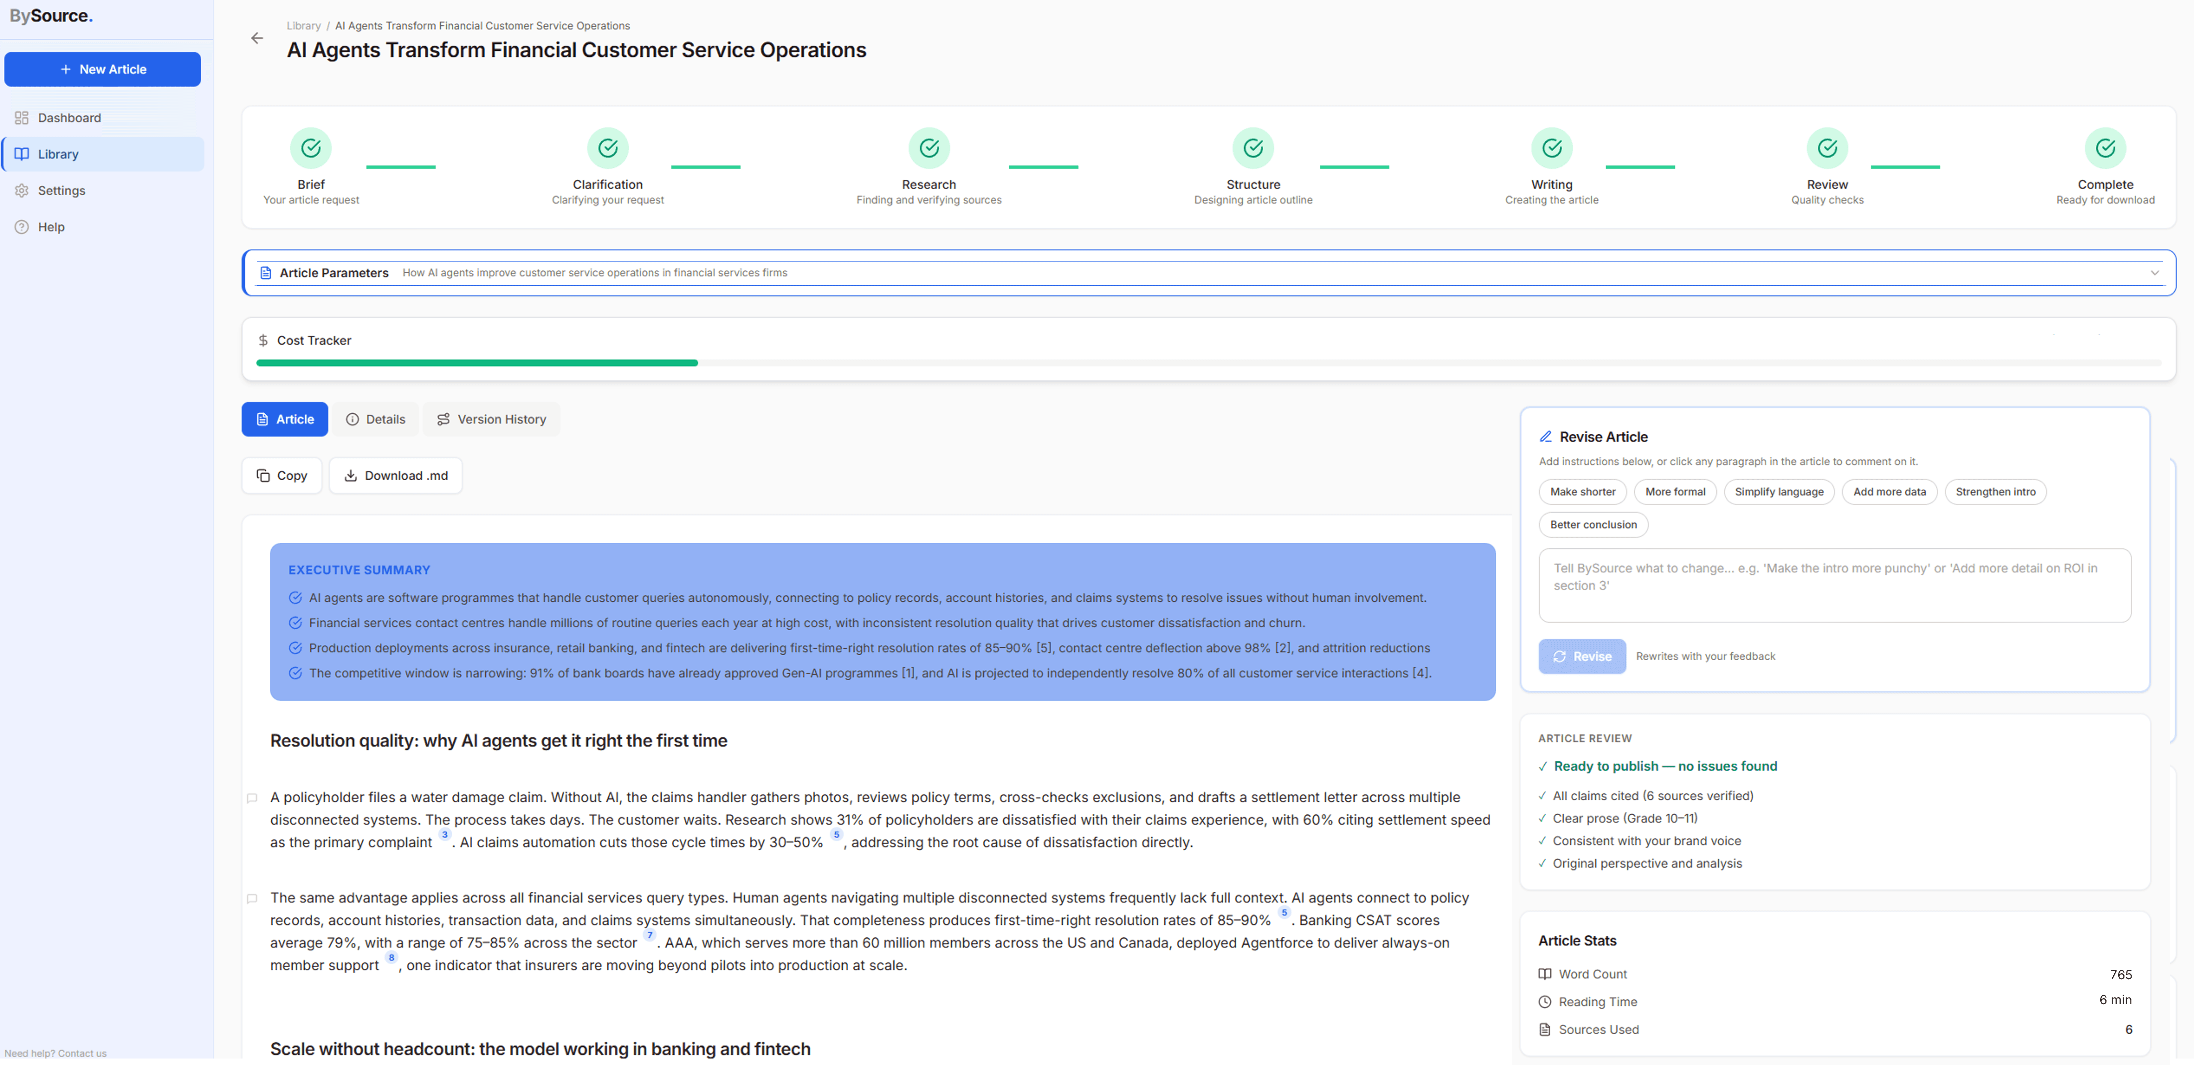Viewport: 2194px width, 1065px height.
Task: Toggle the 'Better conclusion' suggestion chip
Action: pos(1593,525)
